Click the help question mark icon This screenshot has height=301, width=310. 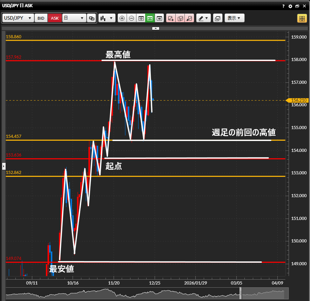point(283,6)
